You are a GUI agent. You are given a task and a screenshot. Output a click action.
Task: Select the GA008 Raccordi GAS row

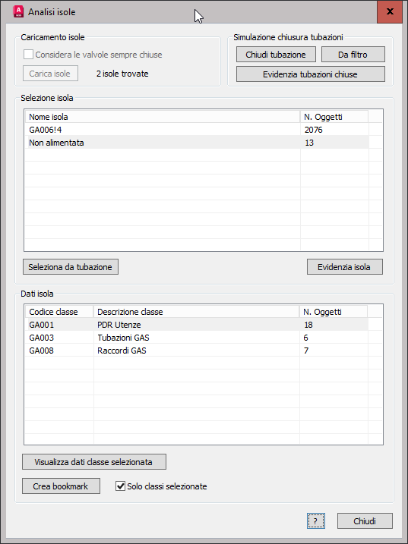(197, 351)
